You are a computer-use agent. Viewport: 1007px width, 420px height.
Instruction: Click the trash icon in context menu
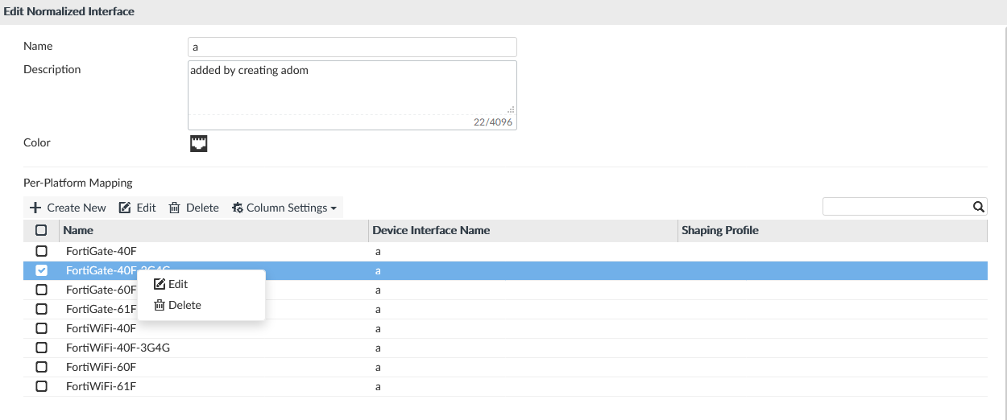[x=160, y=305]
